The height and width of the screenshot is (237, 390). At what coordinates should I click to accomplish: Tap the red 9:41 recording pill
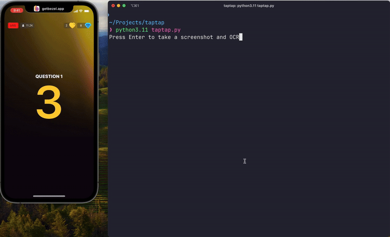(x=17, y=10)
